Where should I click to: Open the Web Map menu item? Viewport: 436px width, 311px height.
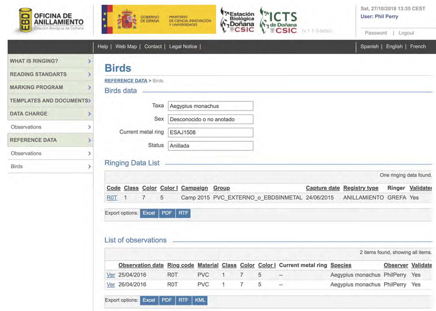(x=126, y=46)
